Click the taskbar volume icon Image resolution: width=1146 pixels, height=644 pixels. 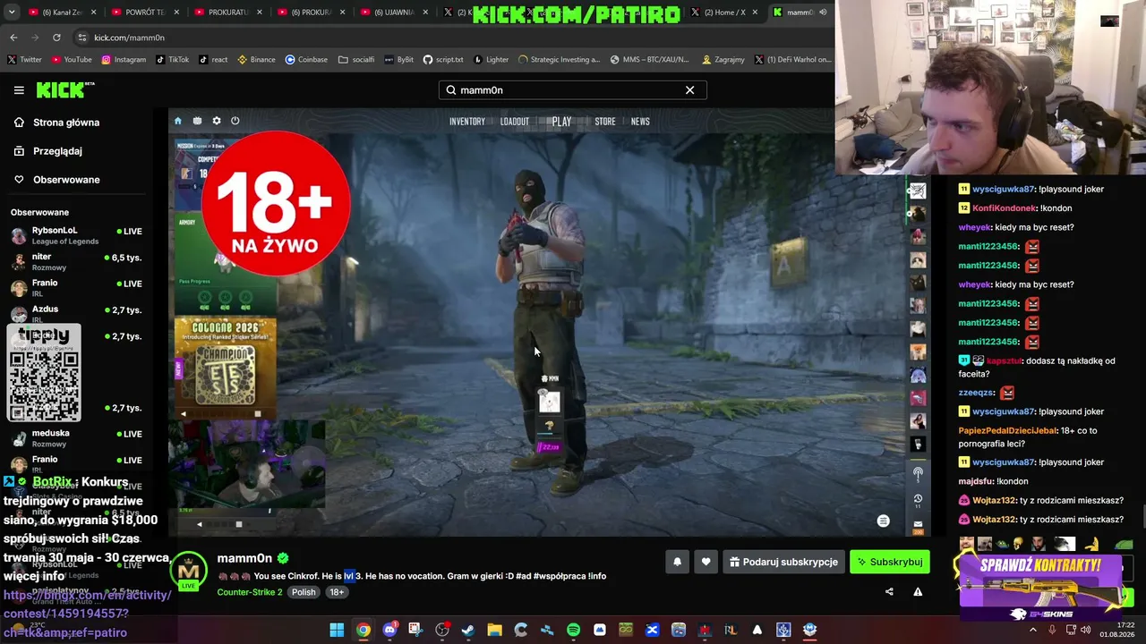tap(1085, 631)
